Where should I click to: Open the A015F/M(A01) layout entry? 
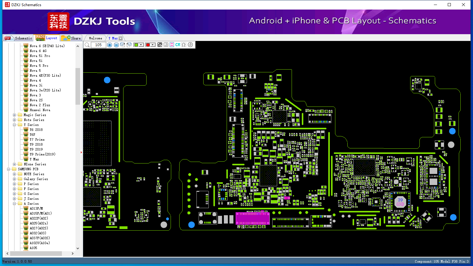41,213
